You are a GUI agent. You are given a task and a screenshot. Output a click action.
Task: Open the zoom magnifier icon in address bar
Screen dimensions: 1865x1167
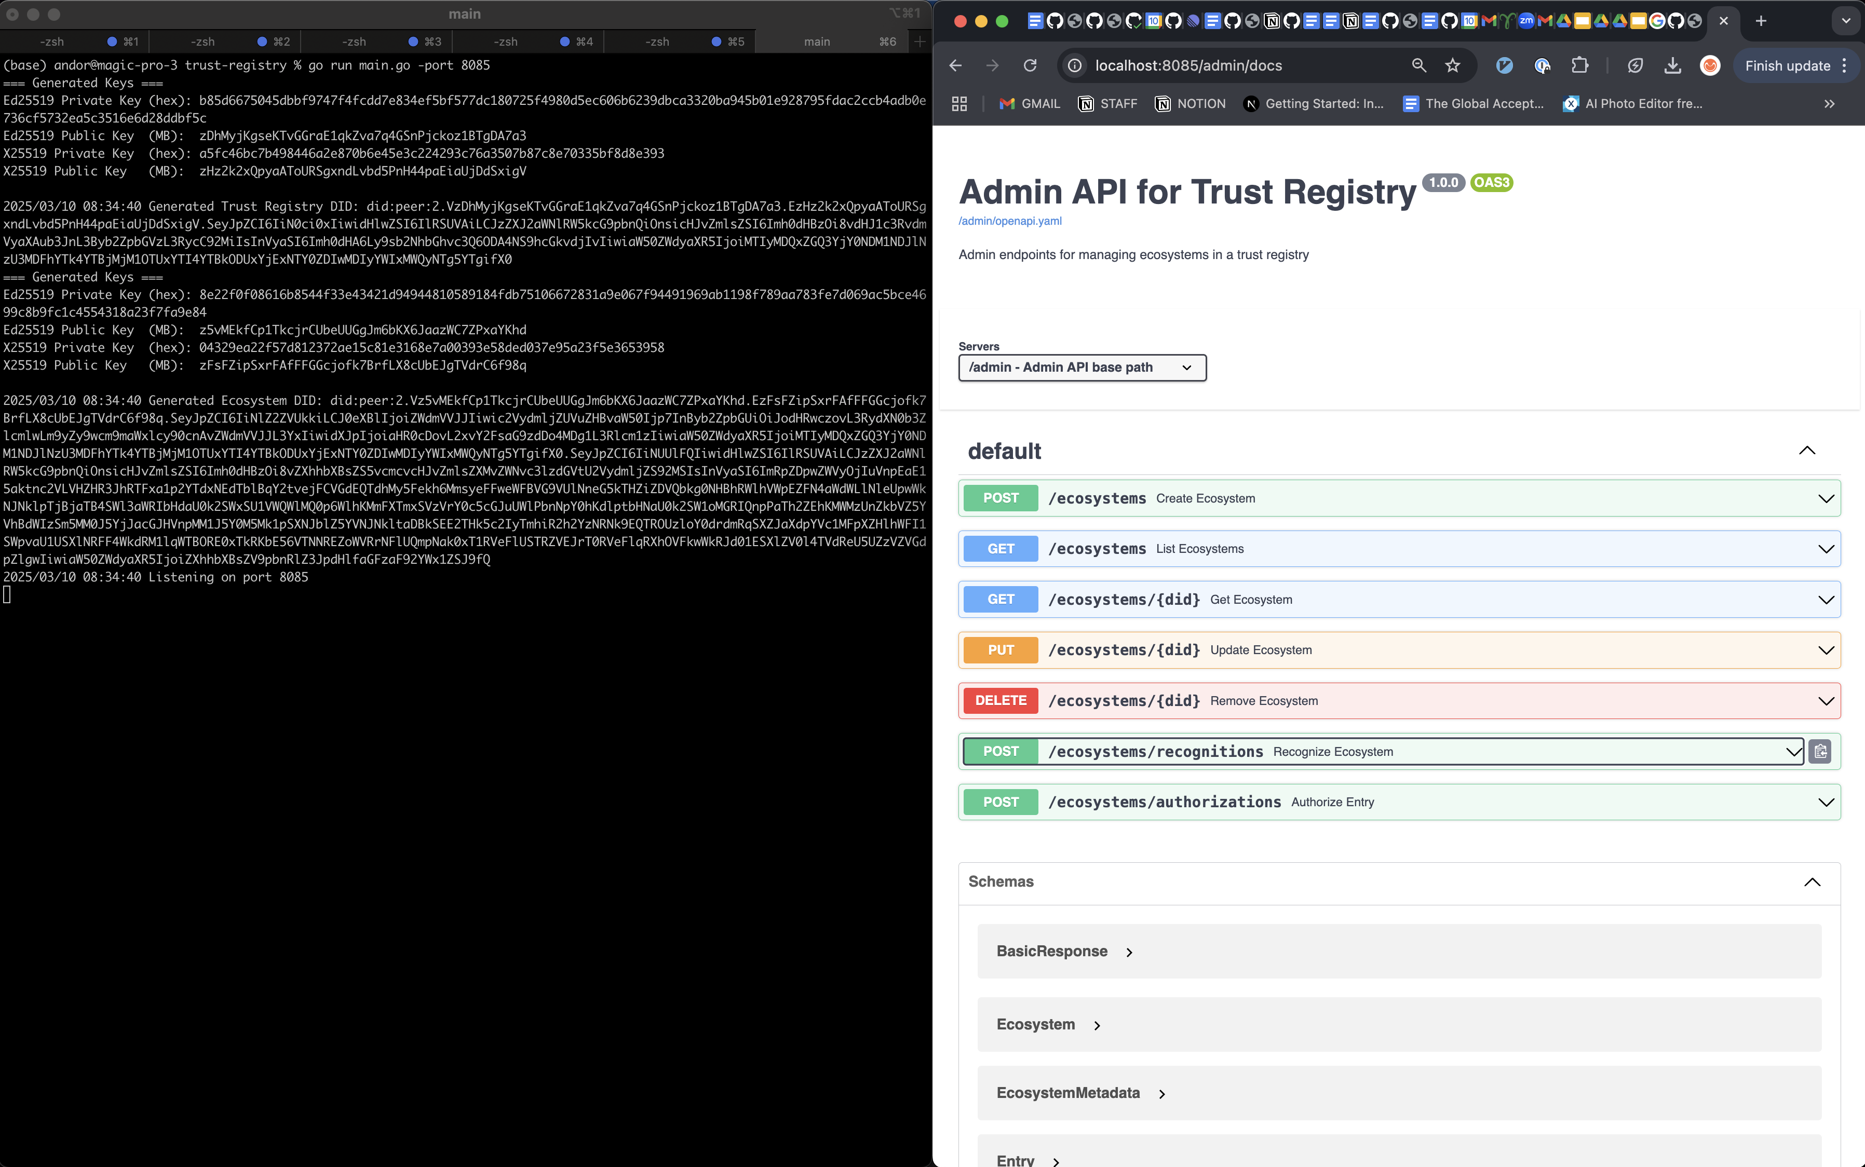coord(1419,65)
